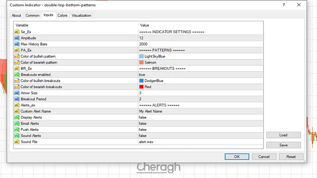Image resolution: width=317 pixels, height=178 pixels.
Task: Click the Salmon bearish pattern color swatch
Action: point(141,62)
